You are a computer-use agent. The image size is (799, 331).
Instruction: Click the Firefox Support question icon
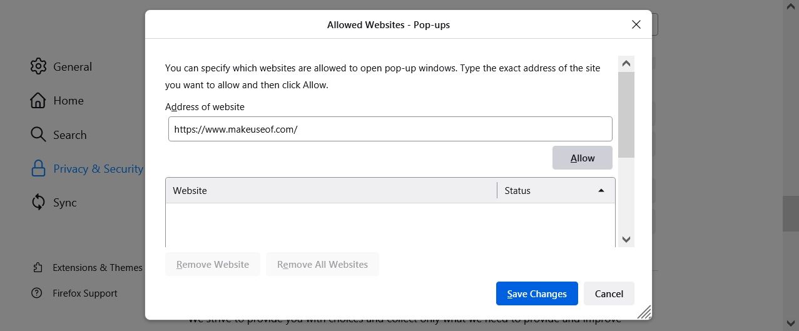(x=38, y=293)
